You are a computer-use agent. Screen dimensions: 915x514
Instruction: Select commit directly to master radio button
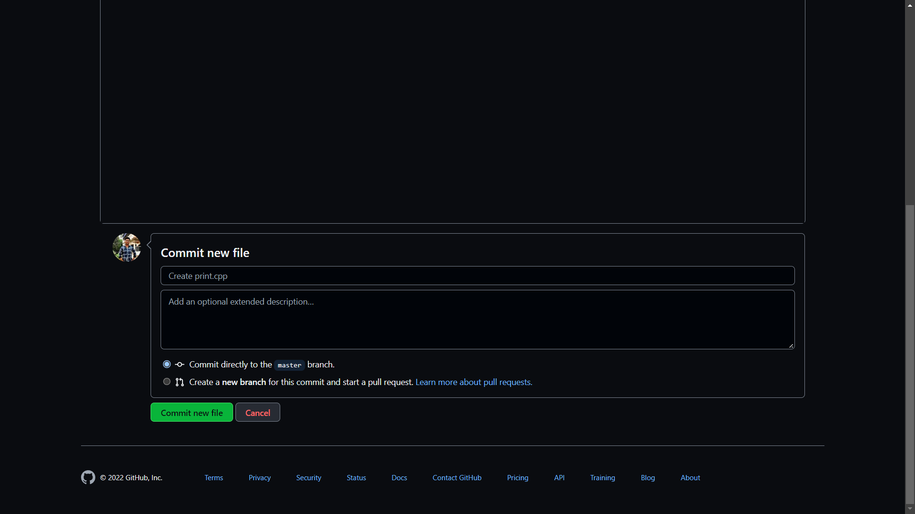coord(167,364)
